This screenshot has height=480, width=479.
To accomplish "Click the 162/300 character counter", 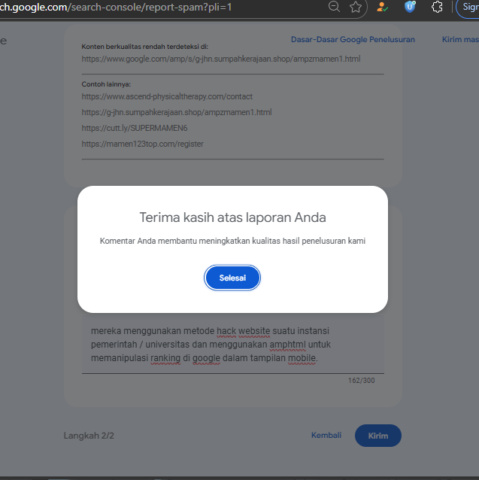I will [x=361, y=380].
